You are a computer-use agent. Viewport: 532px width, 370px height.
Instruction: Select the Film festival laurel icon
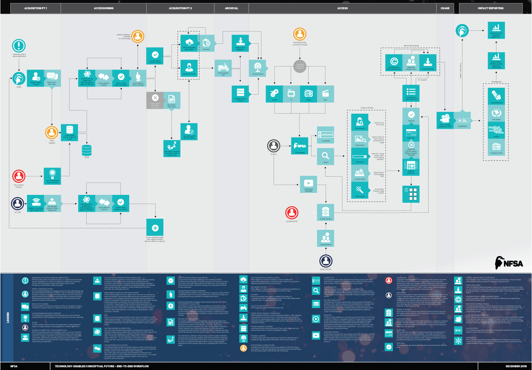496,113
